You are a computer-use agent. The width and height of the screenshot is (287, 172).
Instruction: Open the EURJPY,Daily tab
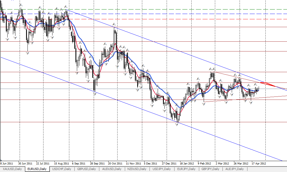187,169
